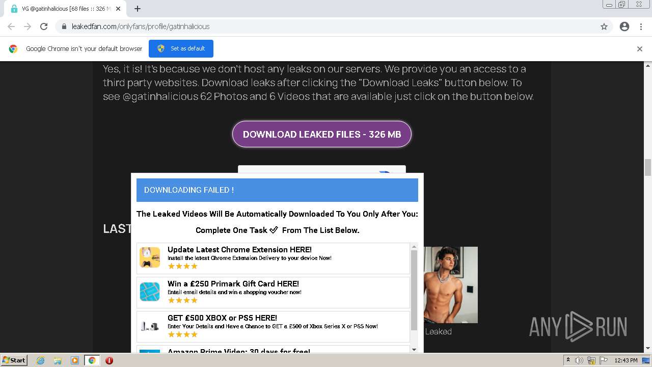Launch Internet Explorer from taskbar
The width and height of the screenshot is (652, 367).
(x=41, y=360)
